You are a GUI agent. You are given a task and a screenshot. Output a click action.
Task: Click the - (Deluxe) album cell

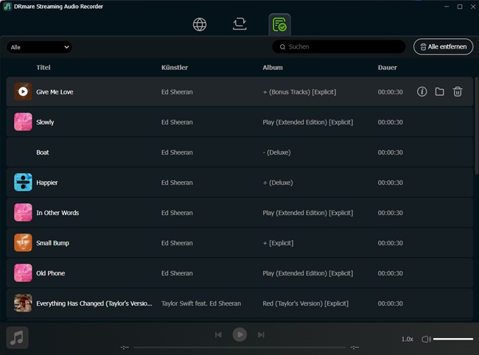(x=276, y=152)
